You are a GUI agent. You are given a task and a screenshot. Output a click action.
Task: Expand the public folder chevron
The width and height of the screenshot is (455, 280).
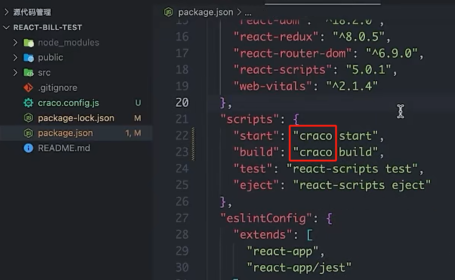[16, 57]
